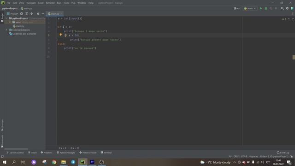Open Project panel options gear
The image size is (295, 166).
pos(38,14)
